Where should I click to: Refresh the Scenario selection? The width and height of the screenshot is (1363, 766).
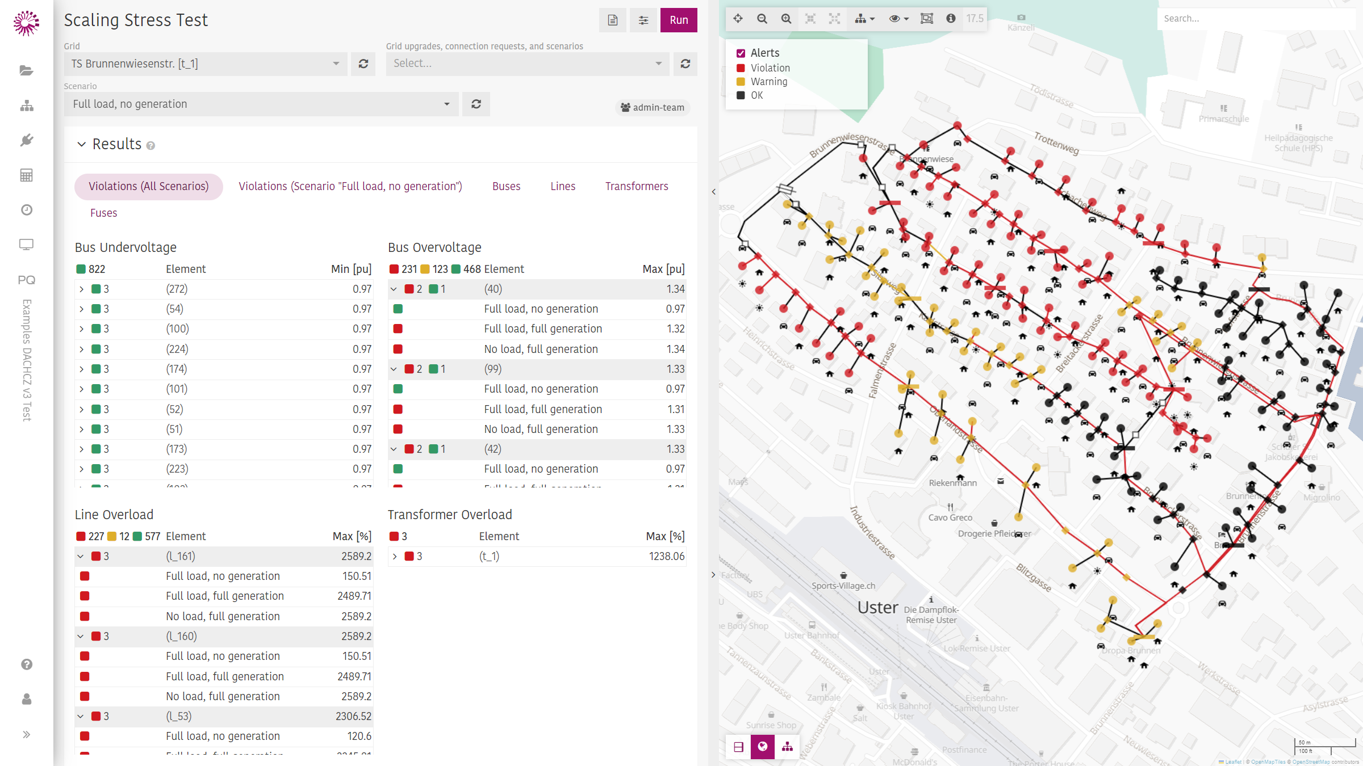pyautogui.click(x=476, y=104)
